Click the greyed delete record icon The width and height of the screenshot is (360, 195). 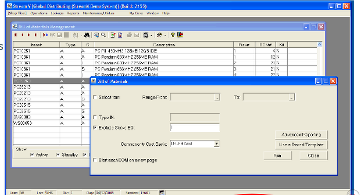click(52, 35)
